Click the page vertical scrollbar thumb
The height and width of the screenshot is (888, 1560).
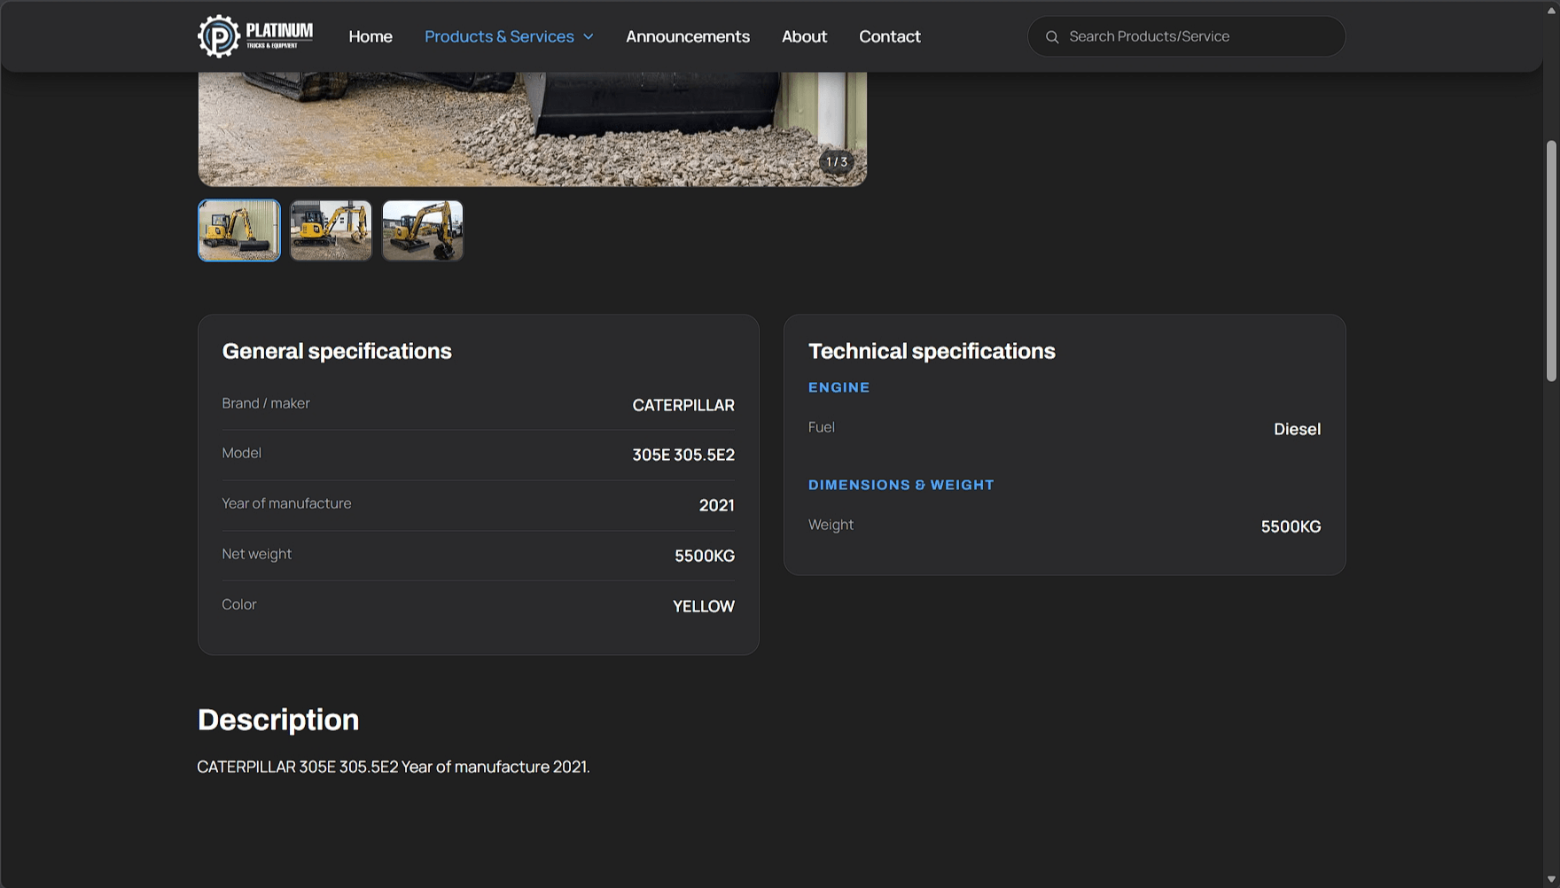click(x=1551, y=261)
